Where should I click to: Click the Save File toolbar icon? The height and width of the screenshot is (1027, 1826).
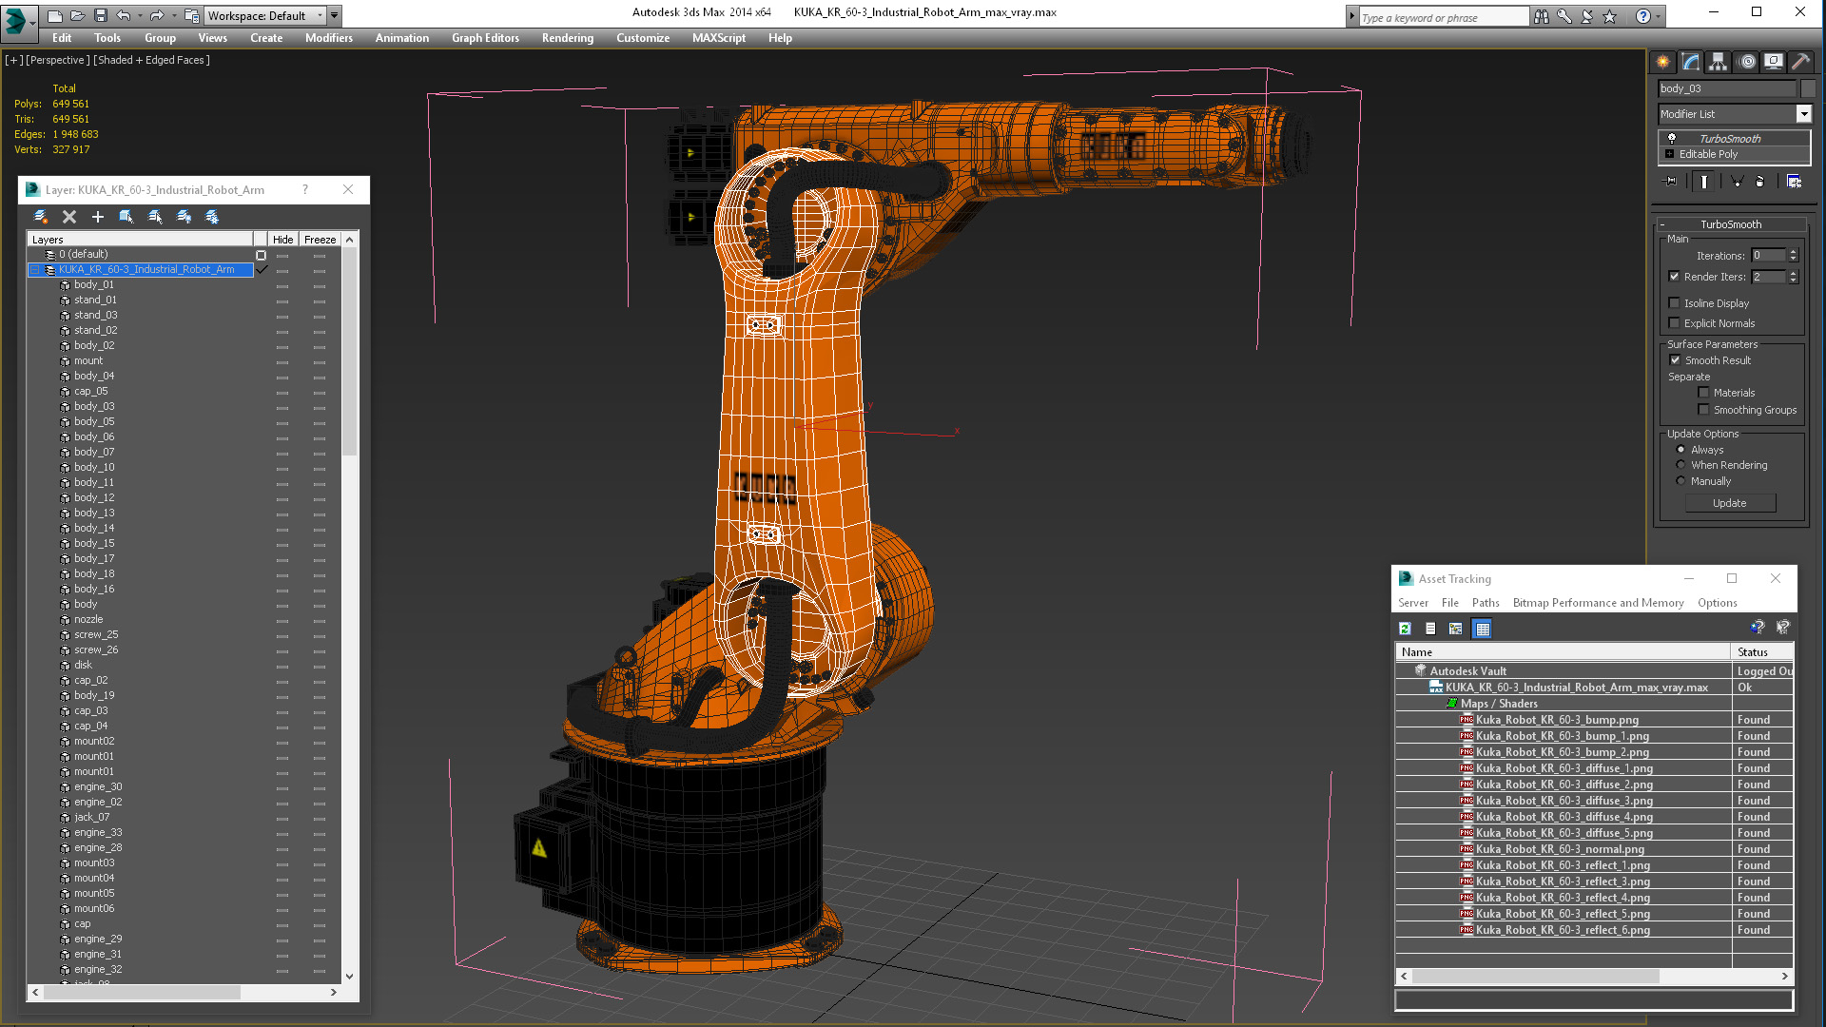(x=100, y=16)
